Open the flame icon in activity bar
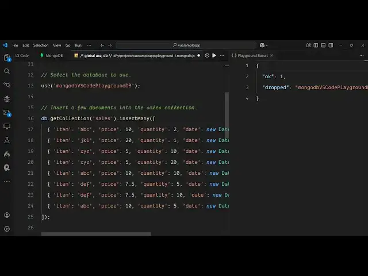The image size is (368, 276). tap(7, 154)
